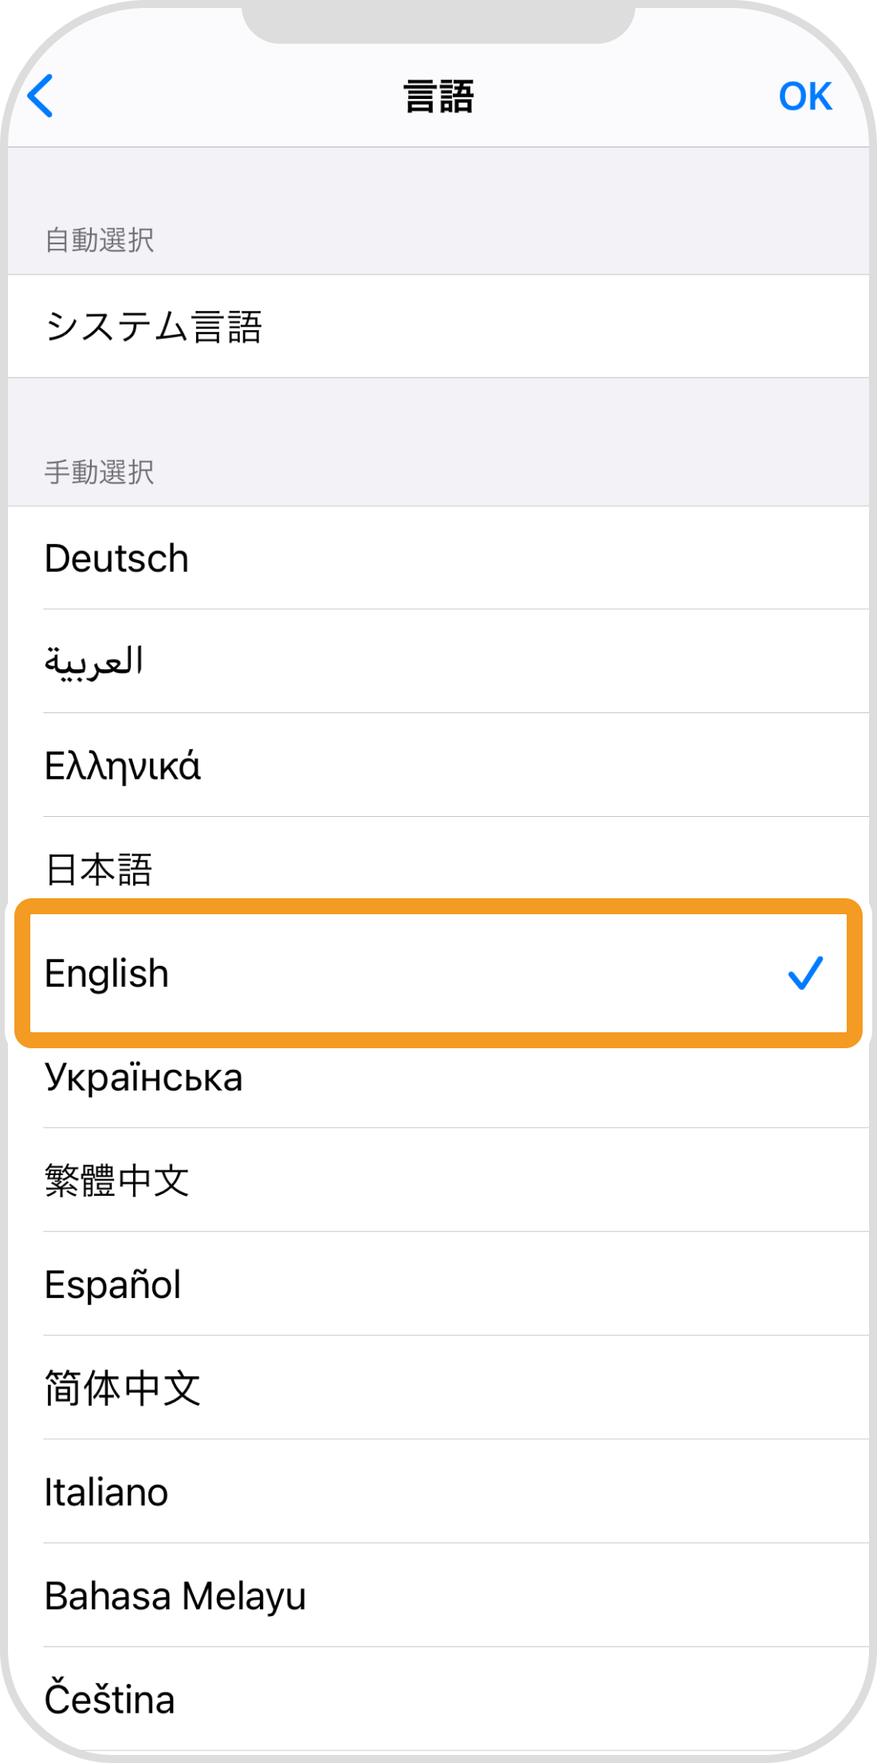Choose Deutsch as the language
This screenshot has height=1763, width=877.
116,558
